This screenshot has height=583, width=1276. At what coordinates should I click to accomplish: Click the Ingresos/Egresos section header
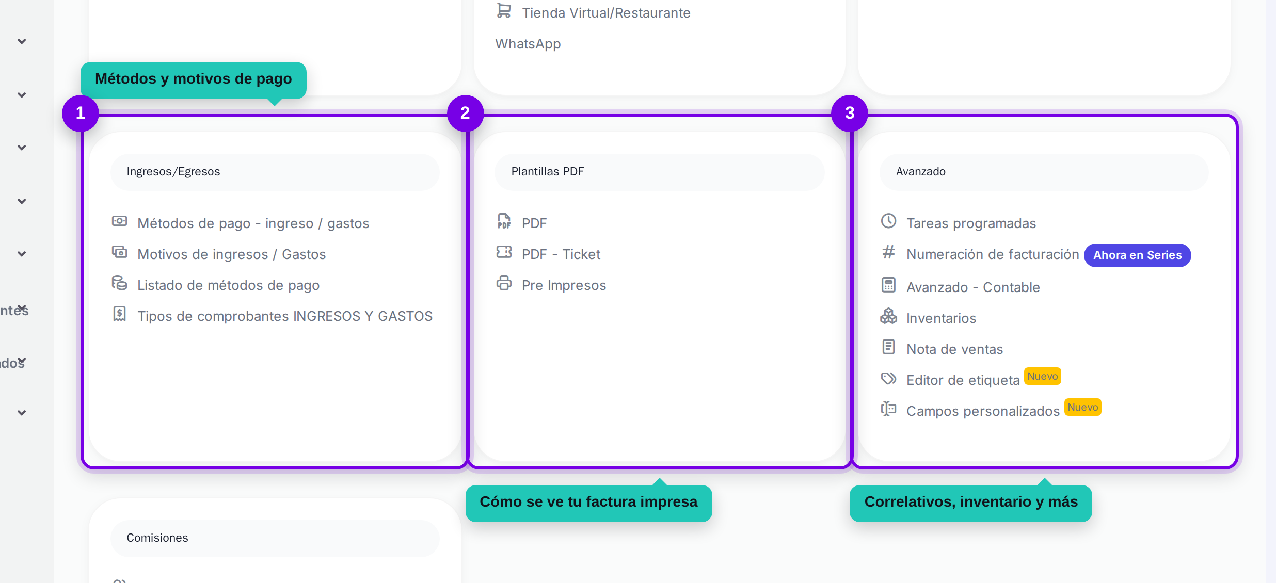click(275, 172)
